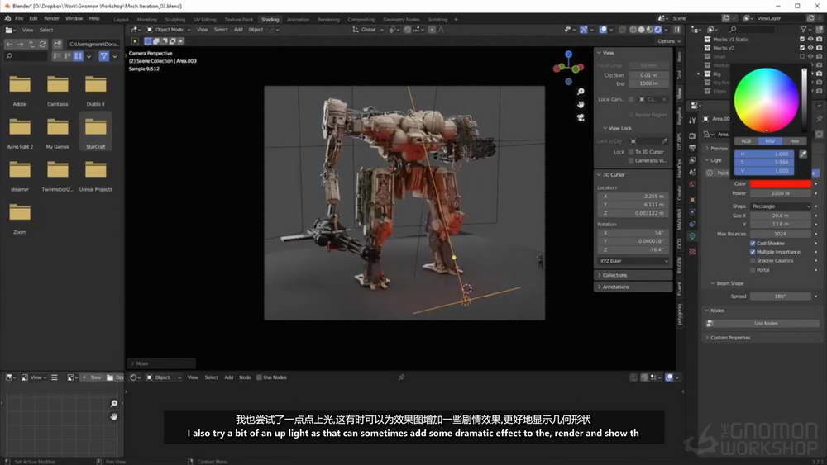
Task: Click the red light Color swatch
Action: click(x=781, y=184)
